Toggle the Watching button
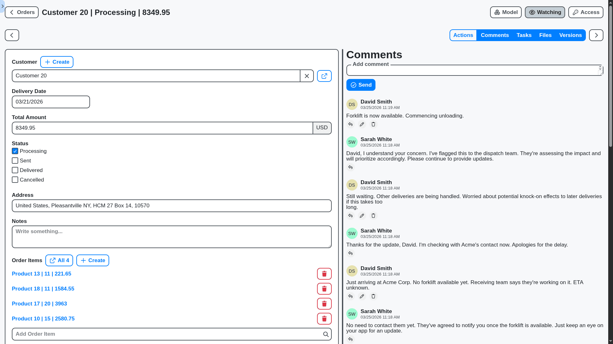This screenshot has height=344, width=613. click(x=545, y=12)
